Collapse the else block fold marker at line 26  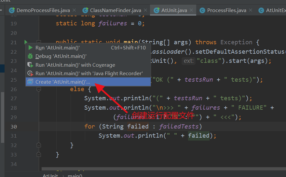pyautogui.click(x=39, y=89)
